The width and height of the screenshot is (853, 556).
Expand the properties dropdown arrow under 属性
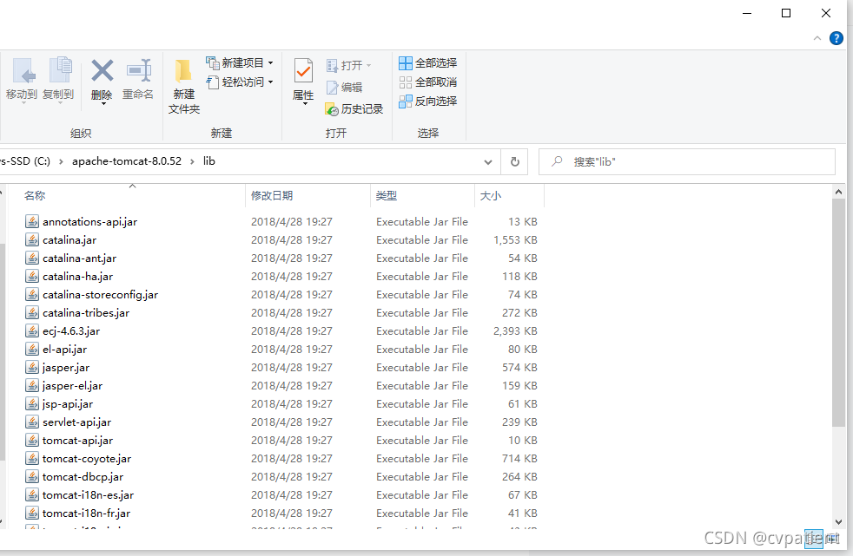tap(305, 103)
